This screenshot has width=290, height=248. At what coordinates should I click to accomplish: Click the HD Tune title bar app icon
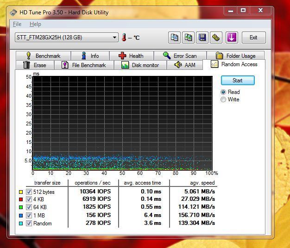point(13,12)
